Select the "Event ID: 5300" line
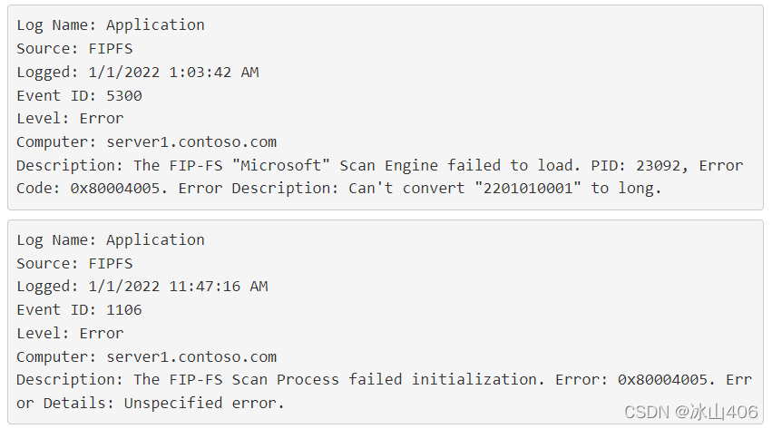Screen dimensions: 772x429 pos(79,95)
